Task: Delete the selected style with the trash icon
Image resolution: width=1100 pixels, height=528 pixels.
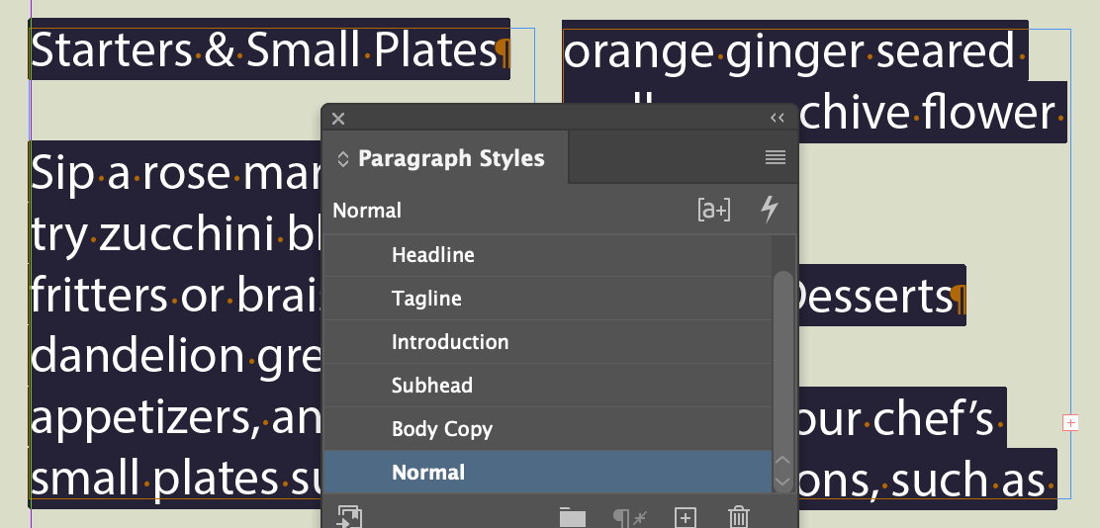Action: (x=739, y=517)
